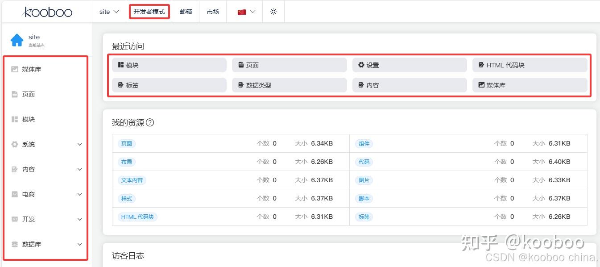
Task: Open the 数据类型 tile in recent access
Action: click(x=289, y=85)
